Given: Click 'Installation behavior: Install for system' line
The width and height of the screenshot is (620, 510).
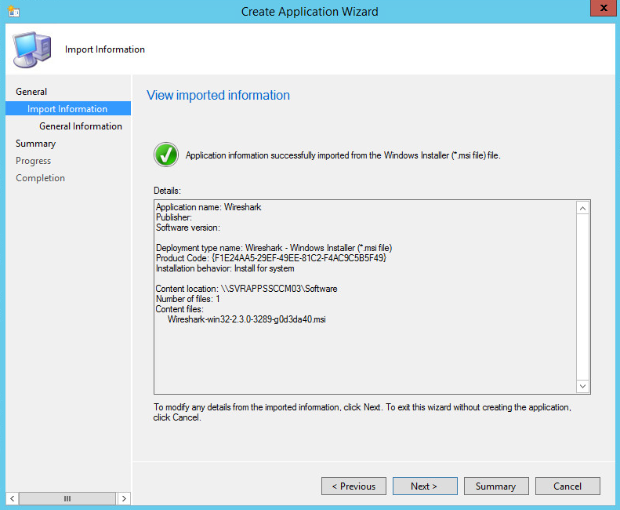Looking at the screenshot, I should [x=225, y=268].
